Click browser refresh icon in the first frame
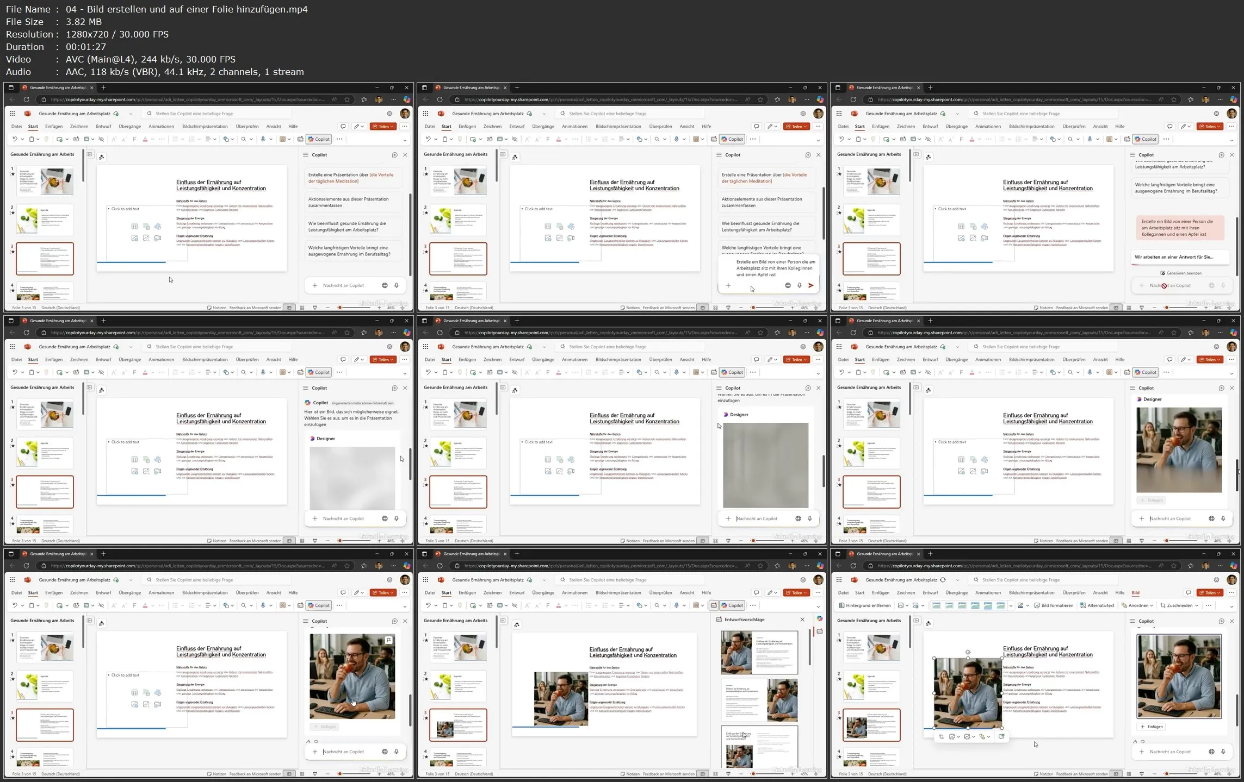This screenshot has width=1244, height=782. pos(26,99)
